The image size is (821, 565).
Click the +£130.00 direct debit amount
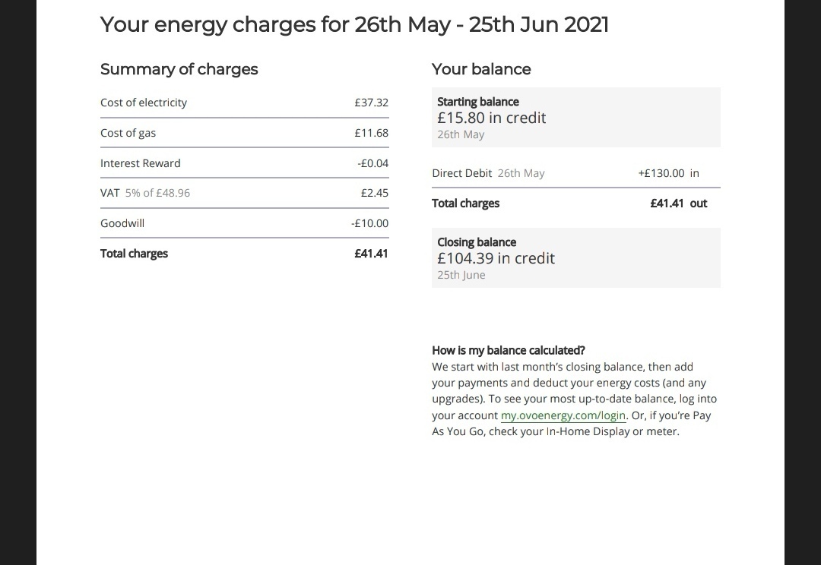pos(661,173)
